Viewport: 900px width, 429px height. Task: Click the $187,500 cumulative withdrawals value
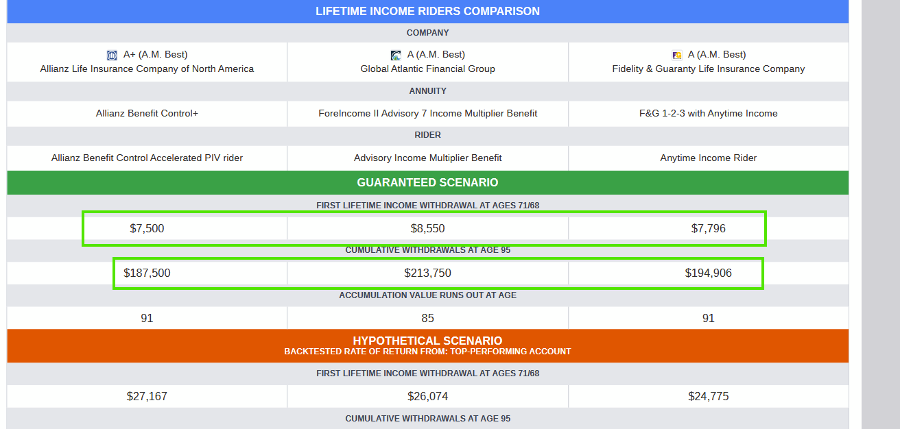tap(147, 273)
